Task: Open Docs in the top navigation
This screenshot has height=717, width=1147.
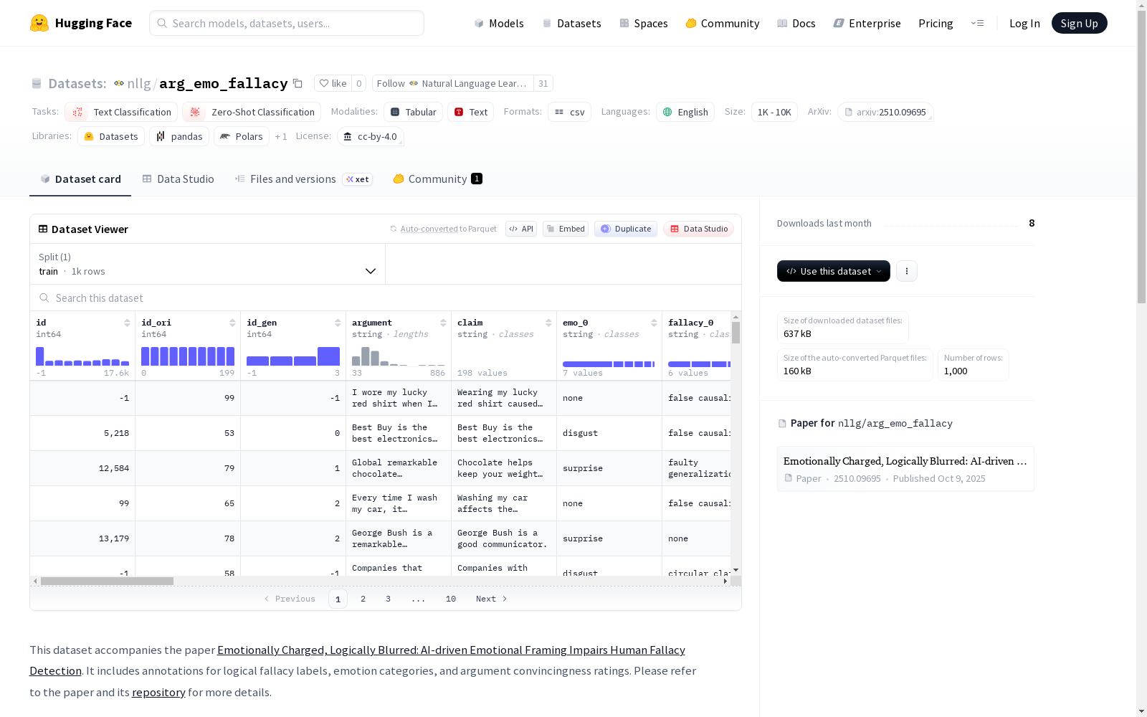Action: 796,23
